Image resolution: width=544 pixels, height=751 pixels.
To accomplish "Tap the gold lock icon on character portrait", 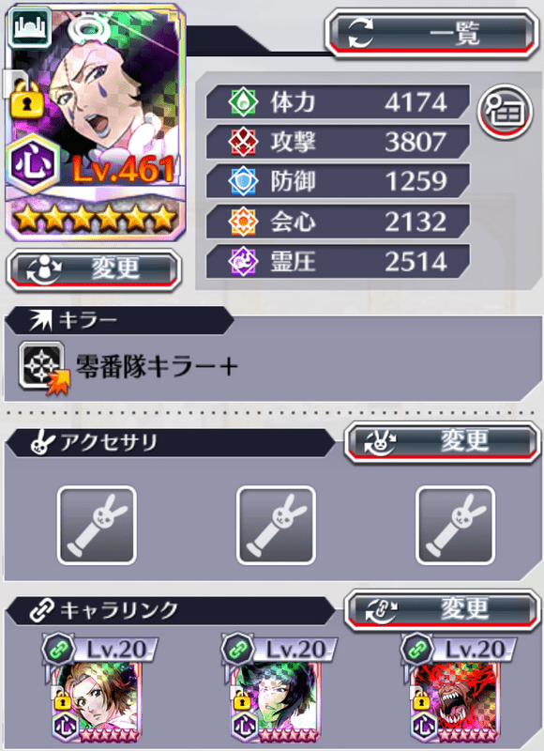I will pos(26,99).
